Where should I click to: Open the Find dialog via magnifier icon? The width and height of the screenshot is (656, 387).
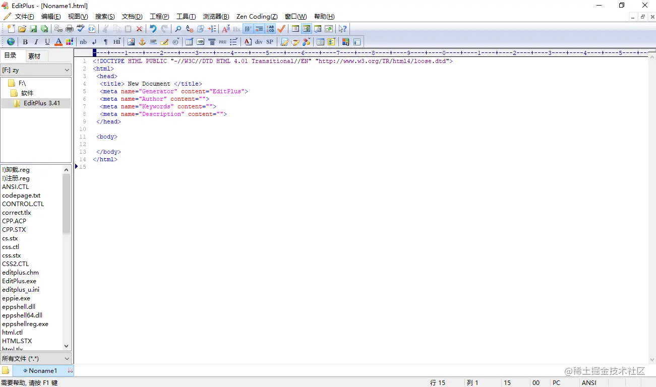point(177,29)
